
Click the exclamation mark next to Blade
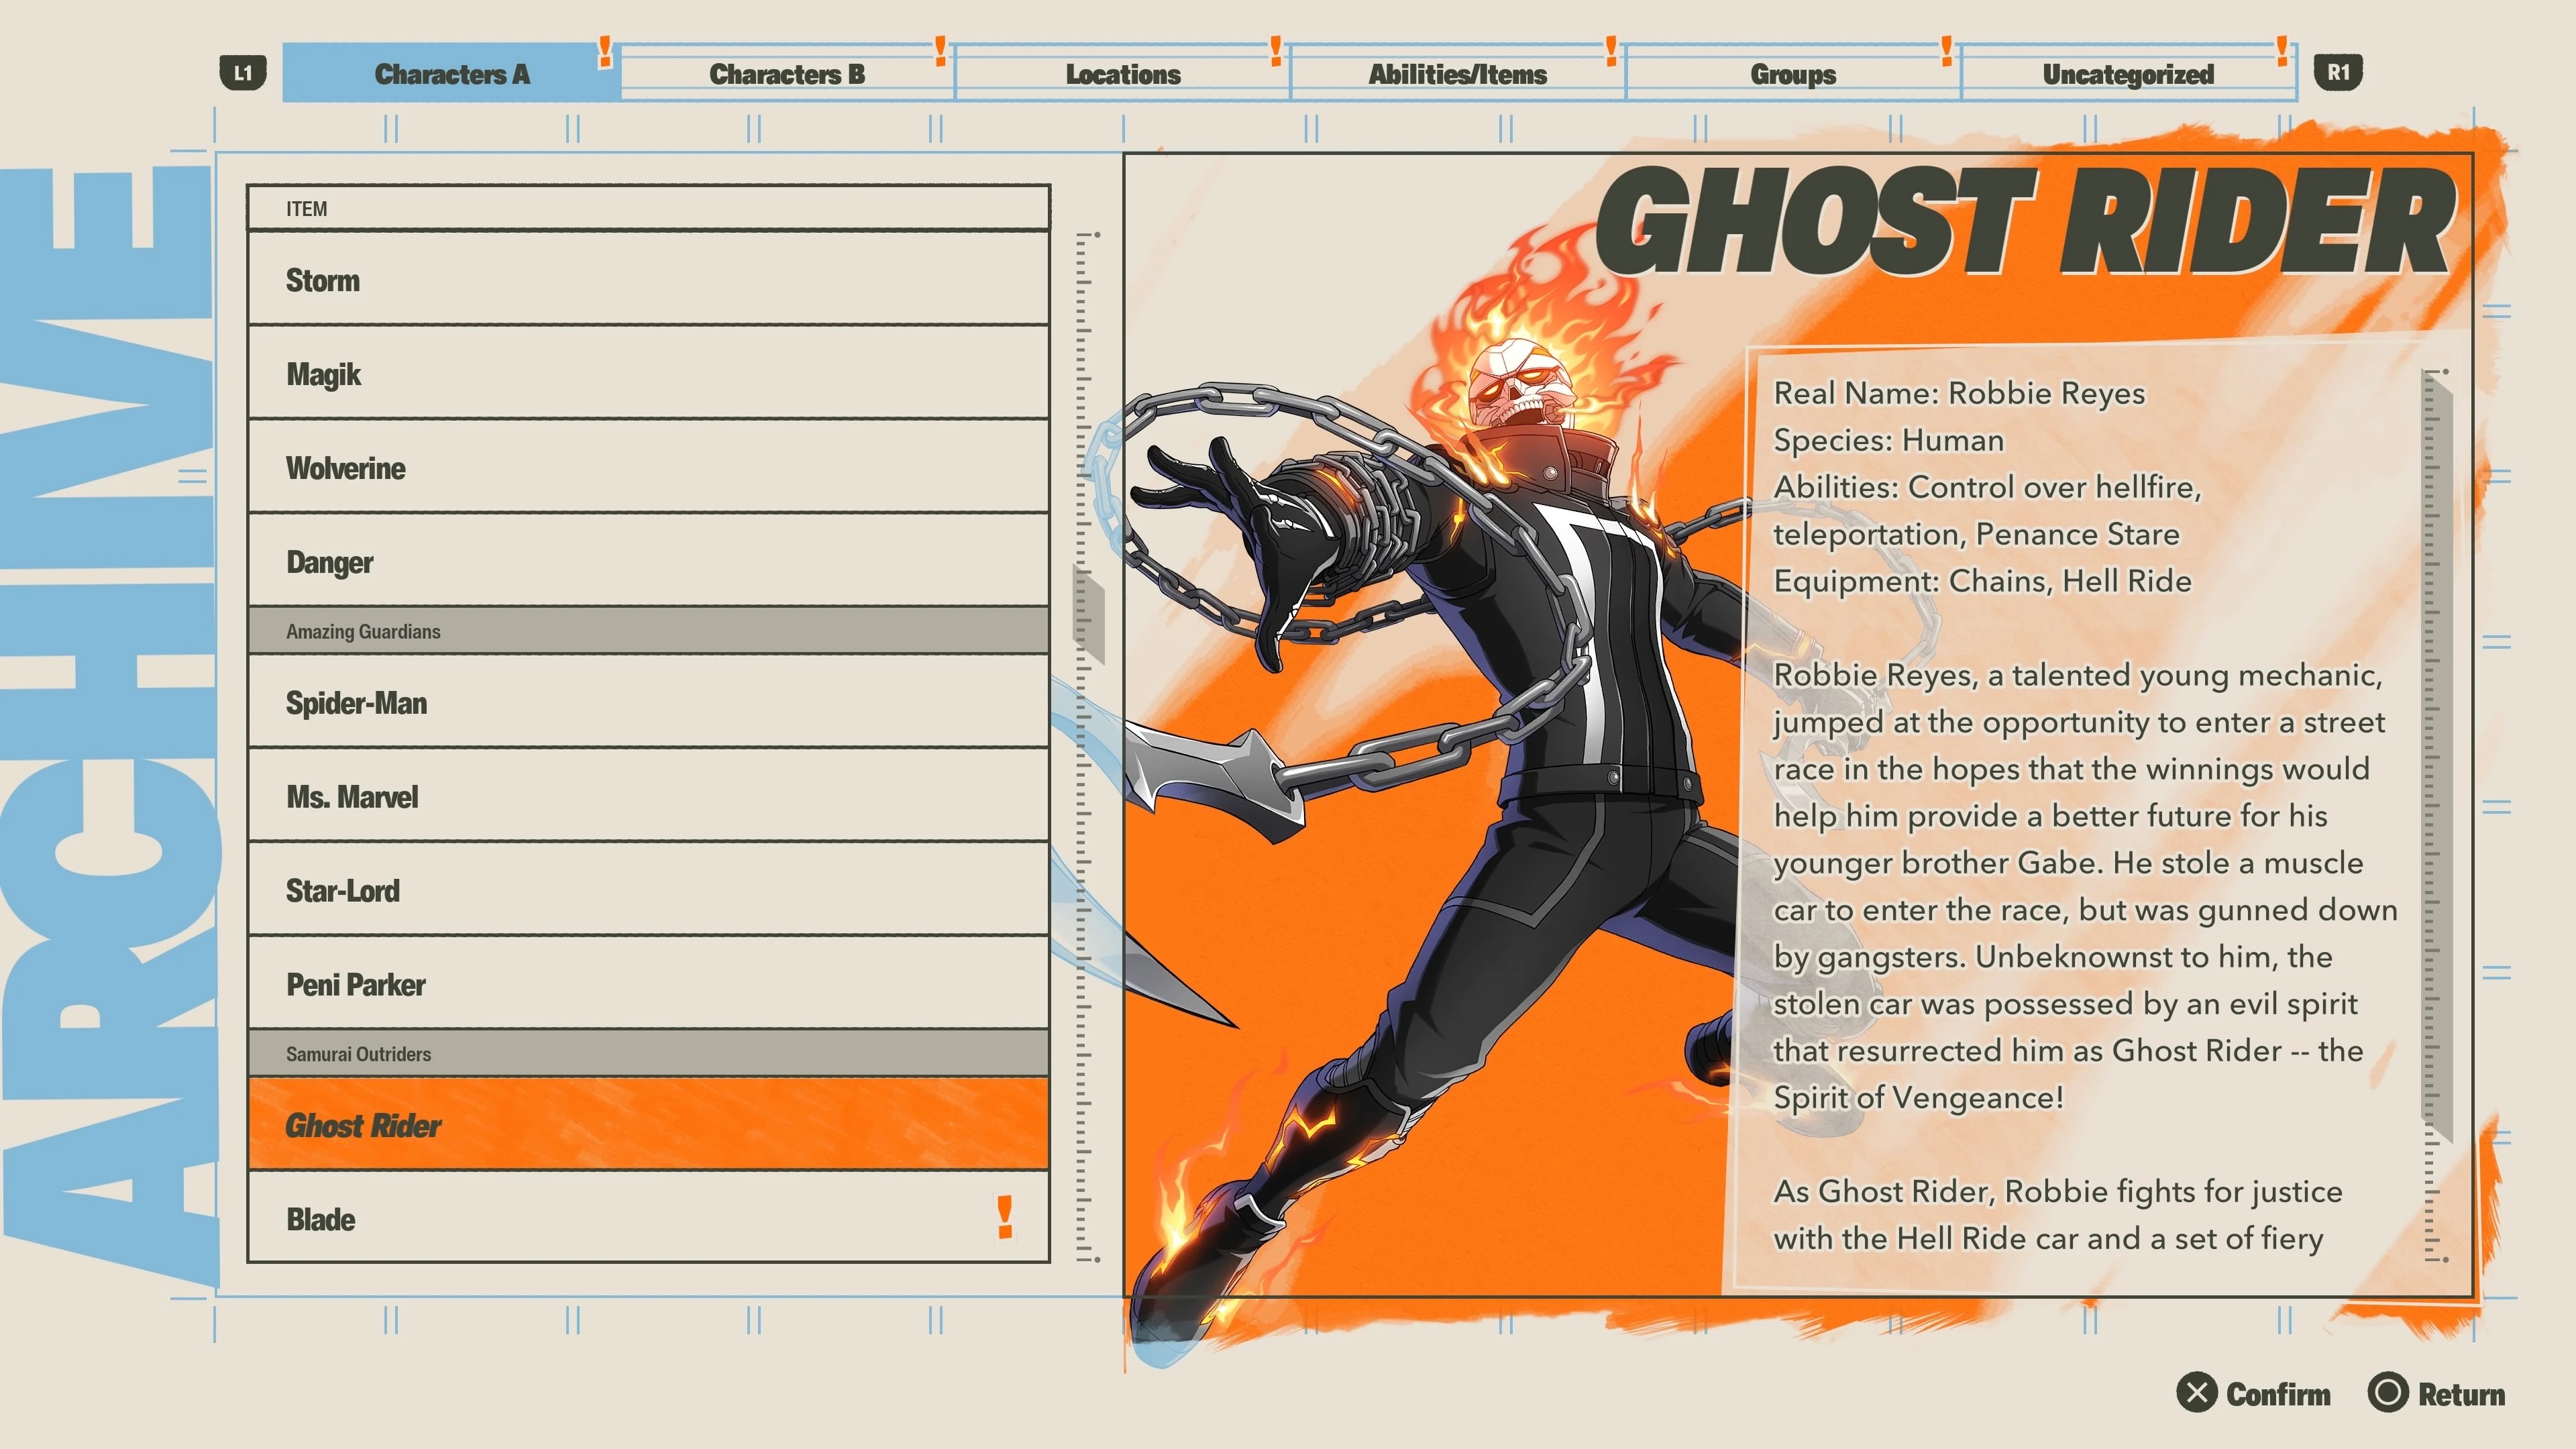(1005, 1217)
